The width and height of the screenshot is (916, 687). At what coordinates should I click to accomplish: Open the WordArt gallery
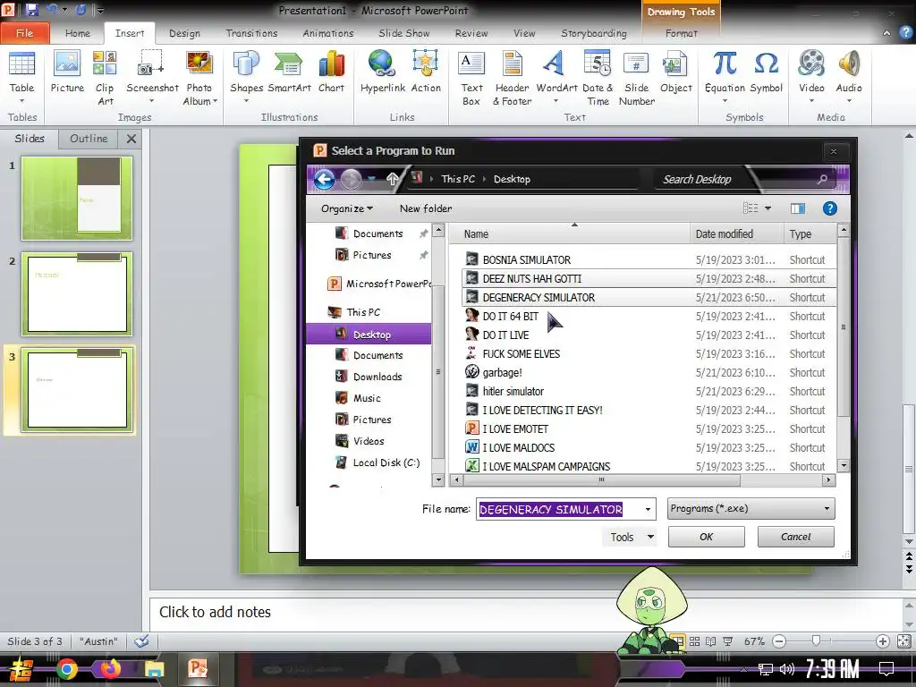point(556,77)
